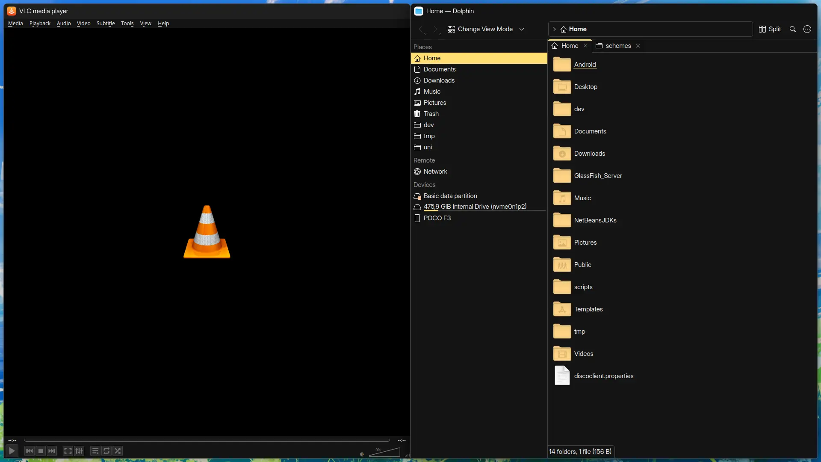
Task: Open POCO F3 device
Action: pyautogui.click(x=479, y=218)
